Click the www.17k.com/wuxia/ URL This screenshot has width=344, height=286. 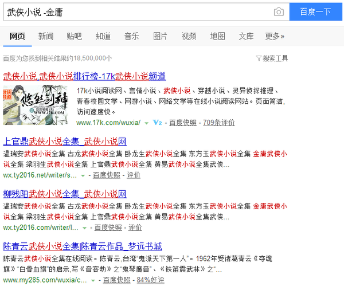click(108, 123)
